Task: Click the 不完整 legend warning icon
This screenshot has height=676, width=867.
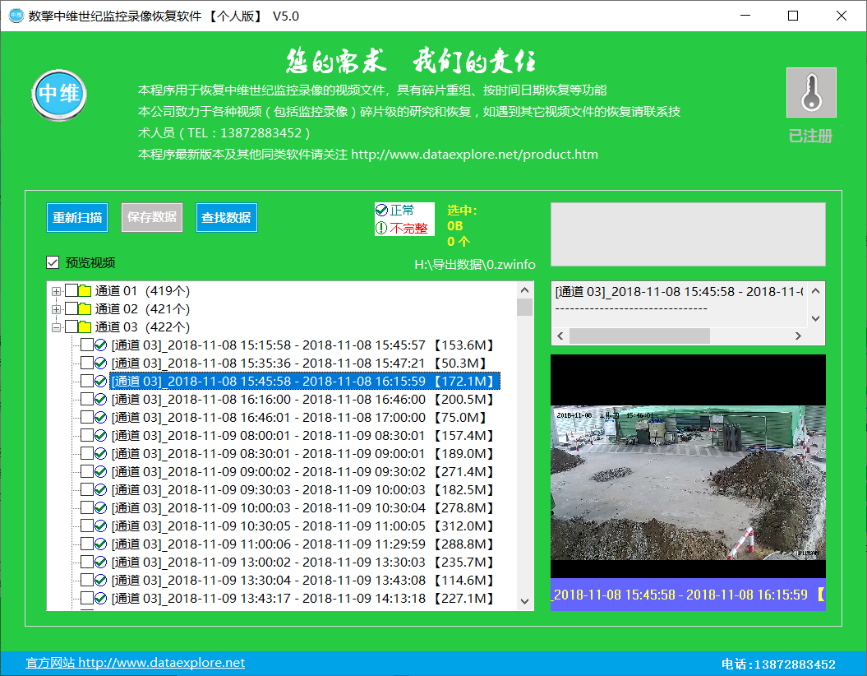Action: coord(381,228)
